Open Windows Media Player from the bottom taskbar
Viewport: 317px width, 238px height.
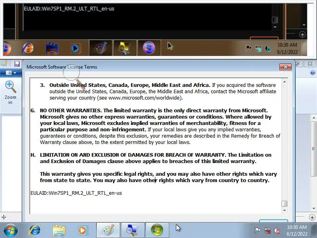click(x=83, y=230)
